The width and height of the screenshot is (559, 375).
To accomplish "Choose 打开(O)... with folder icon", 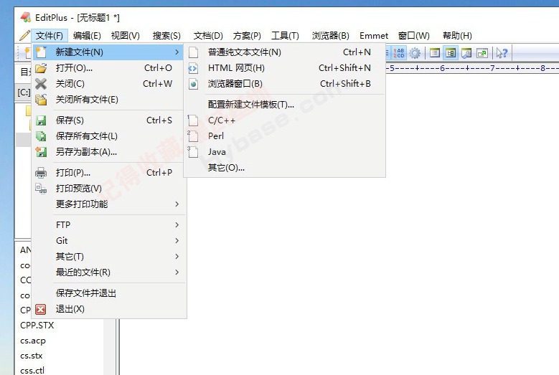I will (108, 68).
